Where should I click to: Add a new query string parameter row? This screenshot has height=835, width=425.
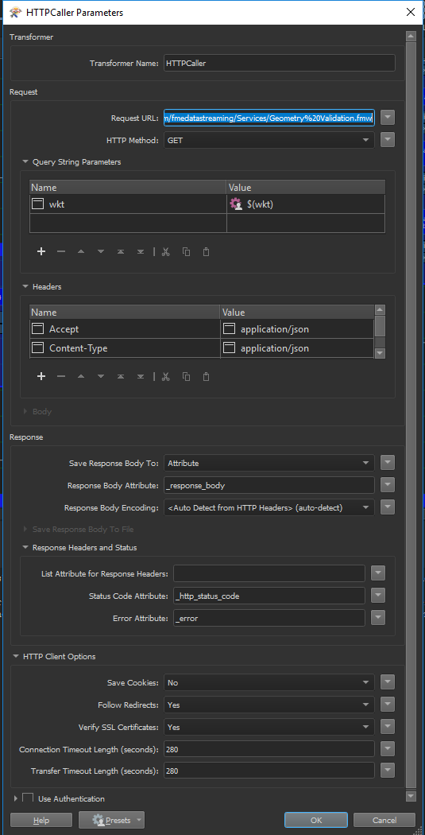pyautogui.click(x=41, y=251)
